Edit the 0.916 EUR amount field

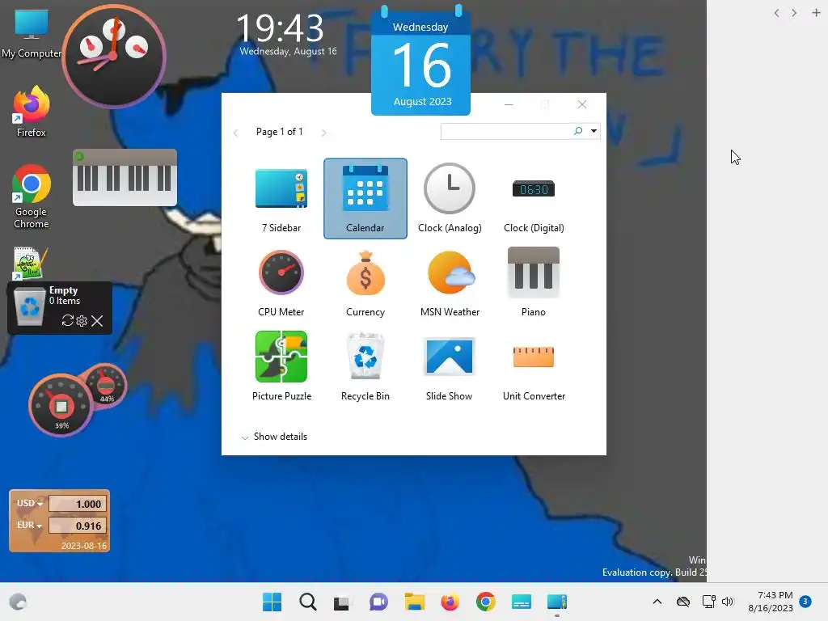(x=78, y=526)
